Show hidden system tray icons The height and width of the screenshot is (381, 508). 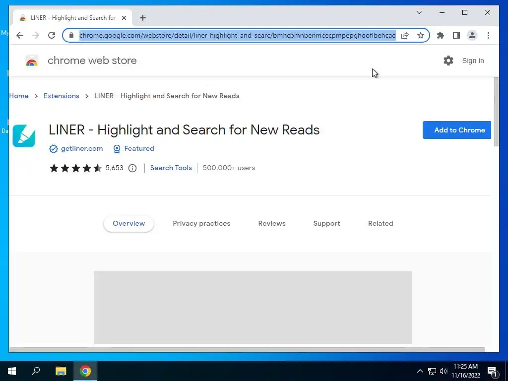click(420, 371)
